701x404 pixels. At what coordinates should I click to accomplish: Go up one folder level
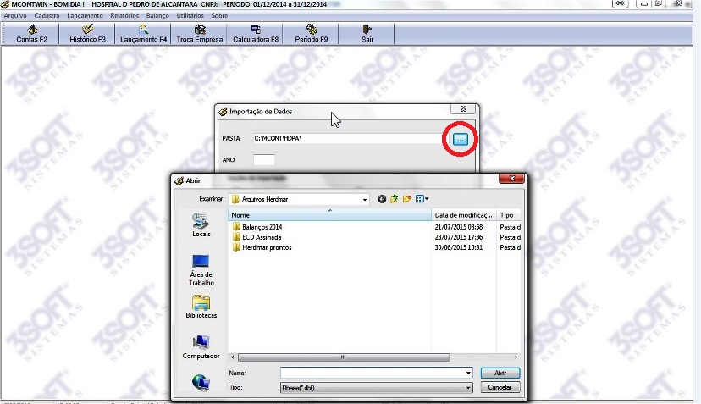(394, 199)
